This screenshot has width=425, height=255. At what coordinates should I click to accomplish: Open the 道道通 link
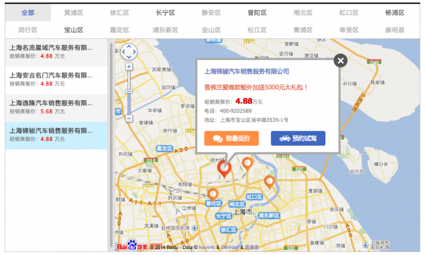(251, 247)
